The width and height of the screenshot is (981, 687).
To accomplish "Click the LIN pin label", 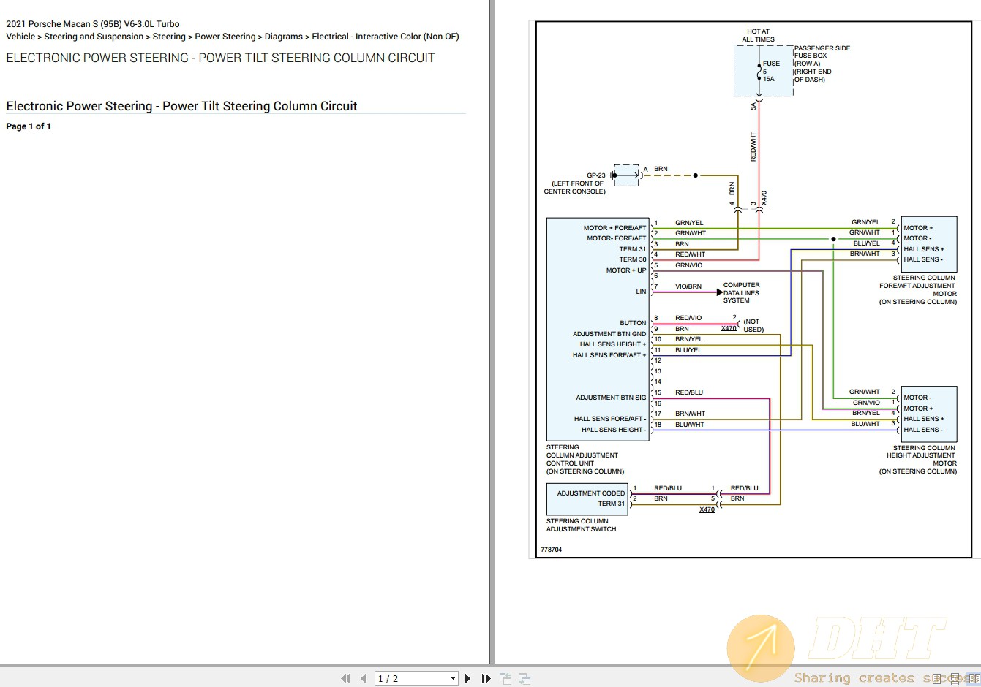I will [641, 292].
